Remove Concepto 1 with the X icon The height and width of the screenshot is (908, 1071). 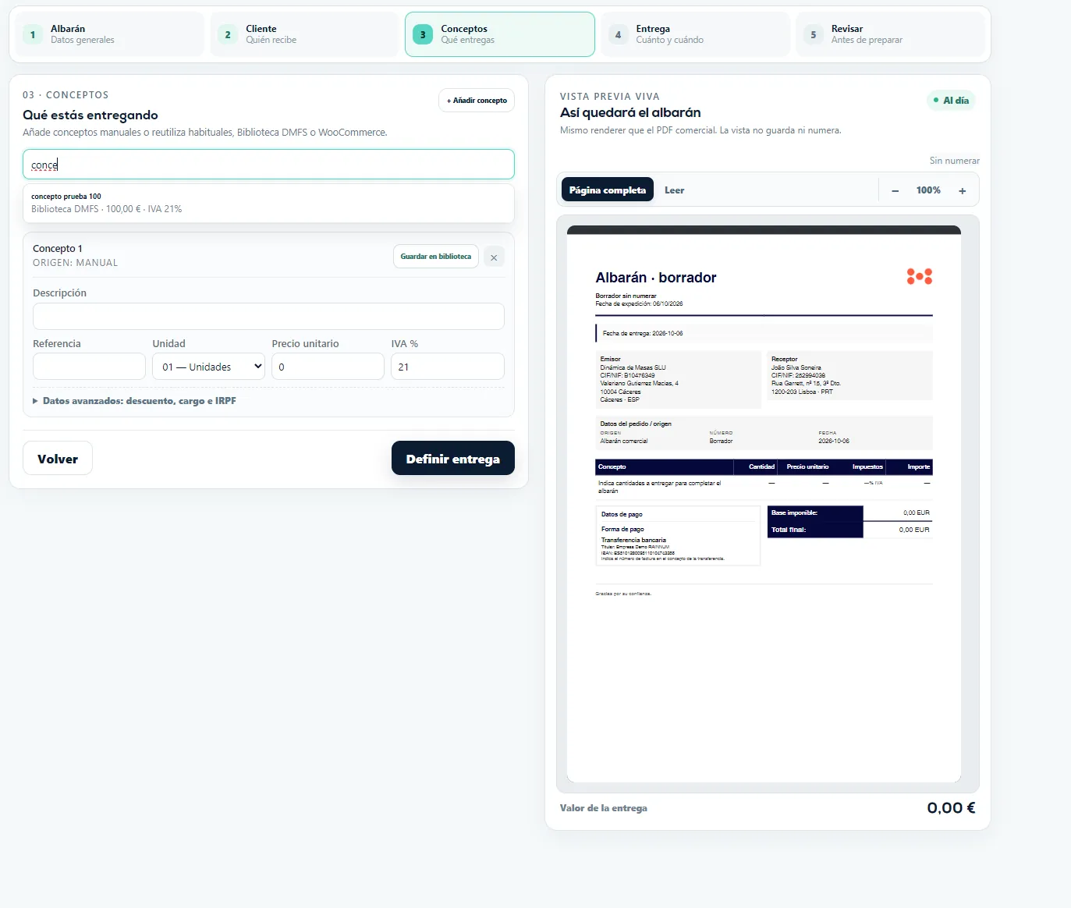pyautogui.click(x=494, y=257)
